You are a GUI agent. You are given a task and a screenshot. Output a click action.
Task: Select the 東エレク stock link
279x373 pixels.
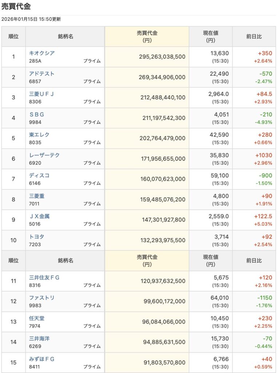(39, 135)
